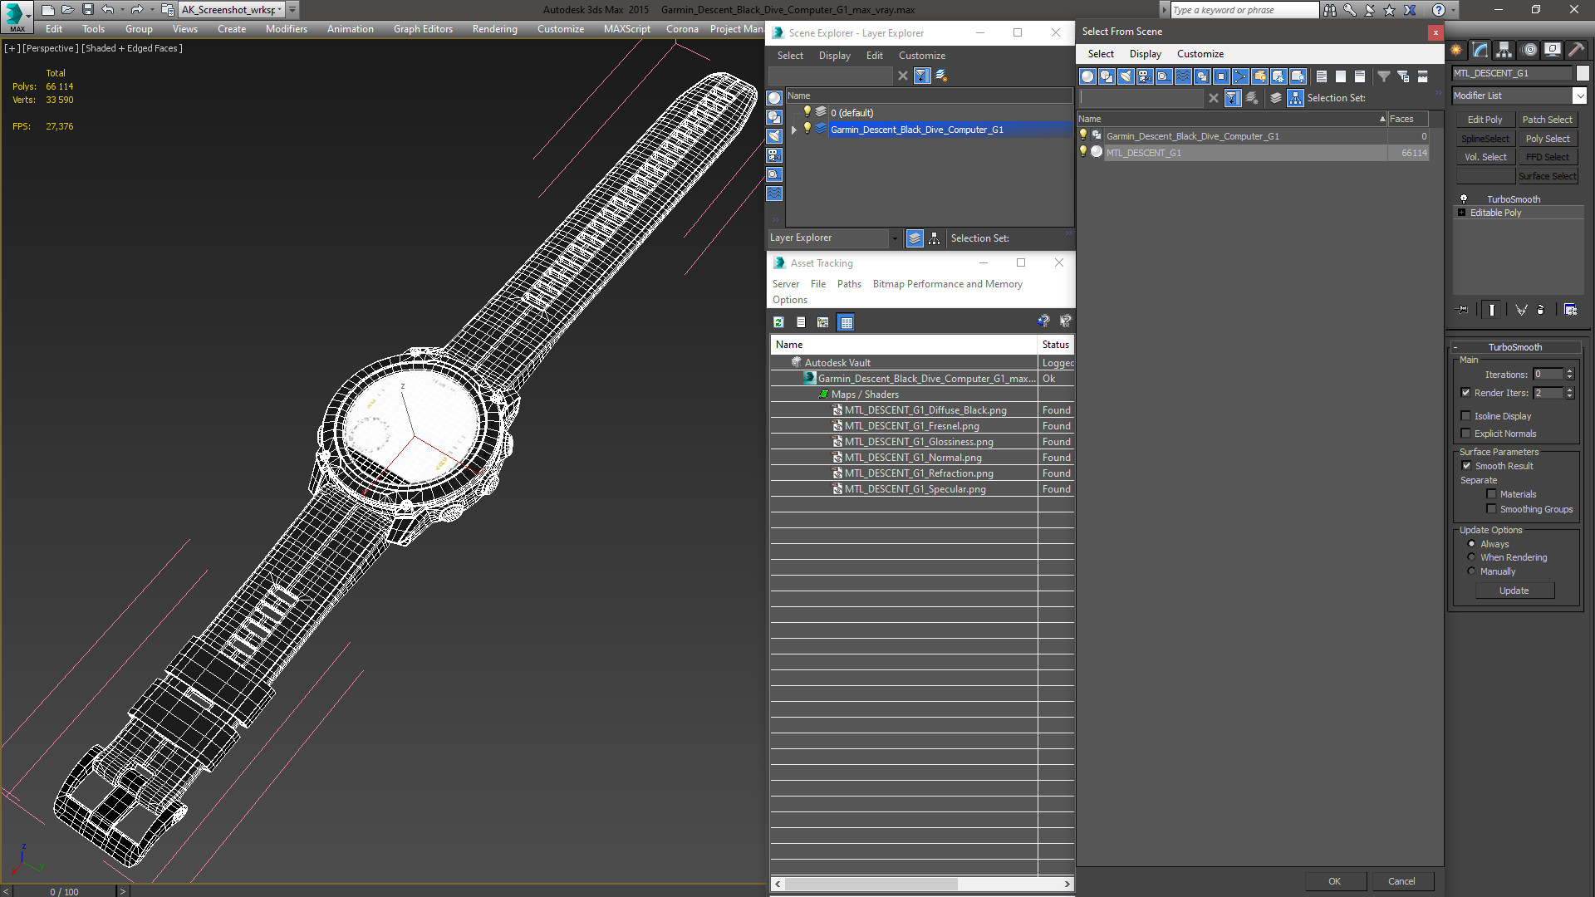Viewport: 1595px width, 897px height.
Task: Switch Asset Tracking to Table View icon
Action: [x=846, y=322]
